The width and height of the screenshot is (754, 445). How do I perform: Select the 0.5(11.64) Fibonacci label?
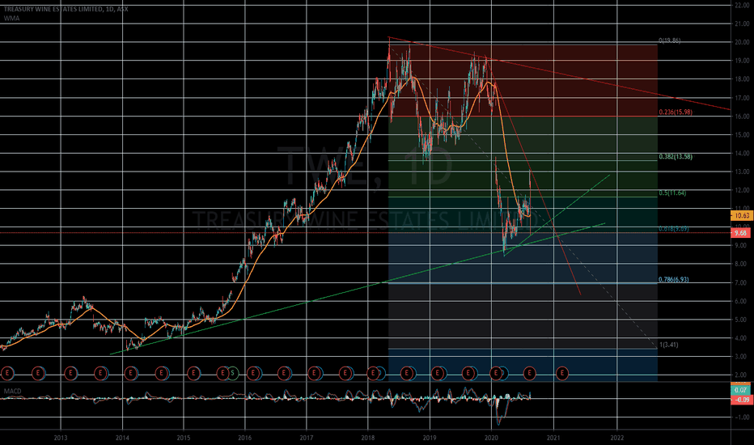click(x=672, y=193)
